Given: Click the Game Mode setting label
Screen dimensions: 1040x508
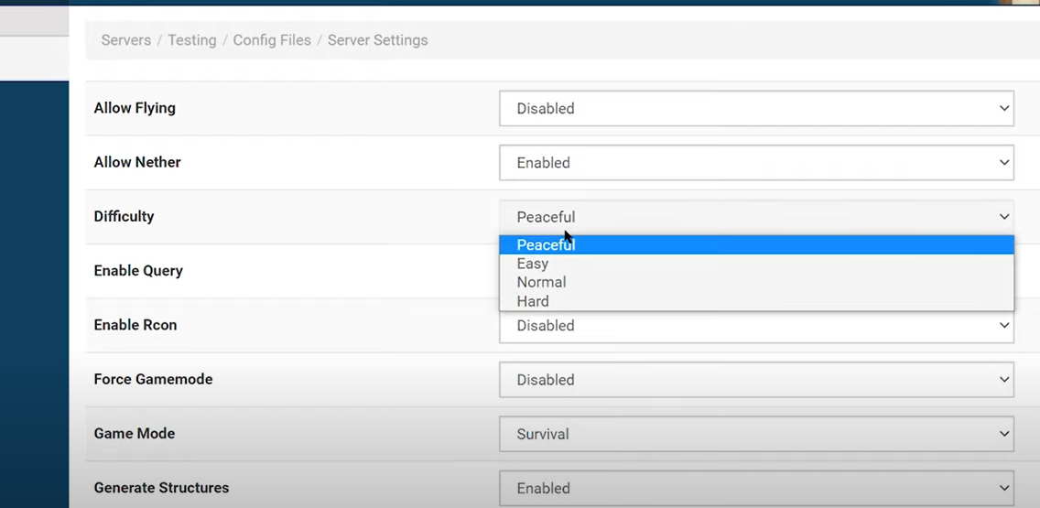Looking at the screenshot, I should pos(134,434).
